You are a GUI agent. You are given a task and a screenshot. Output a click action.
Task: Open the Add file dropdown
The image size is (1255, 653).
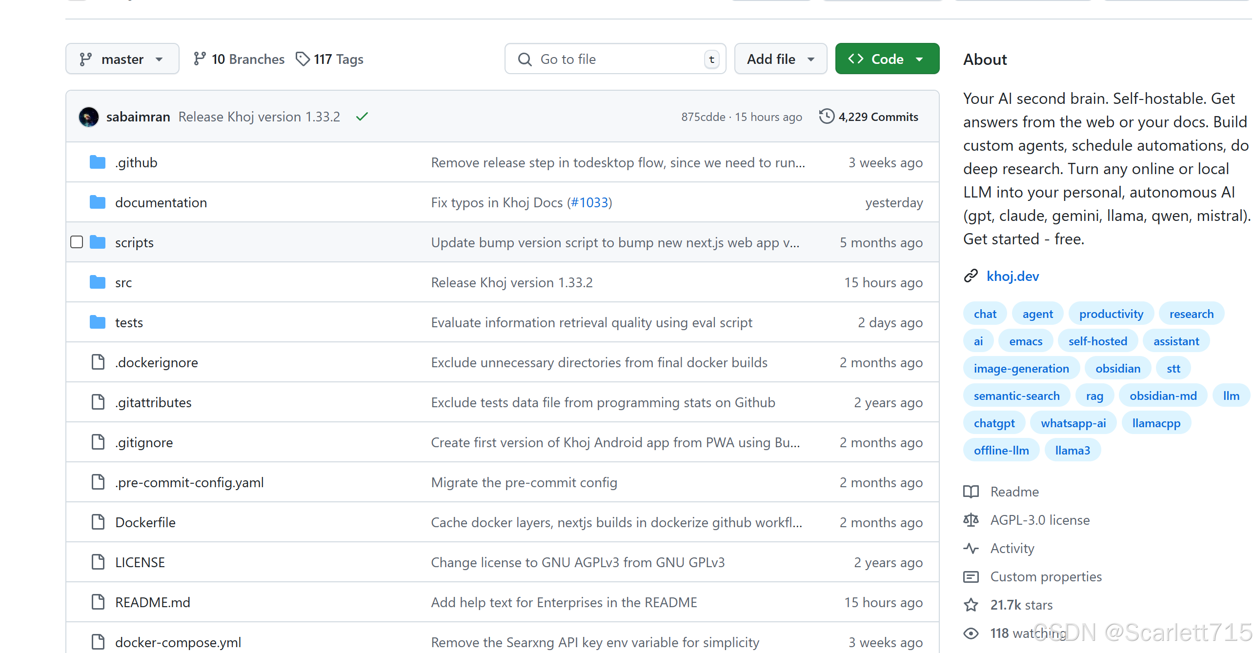pos(780,59)
